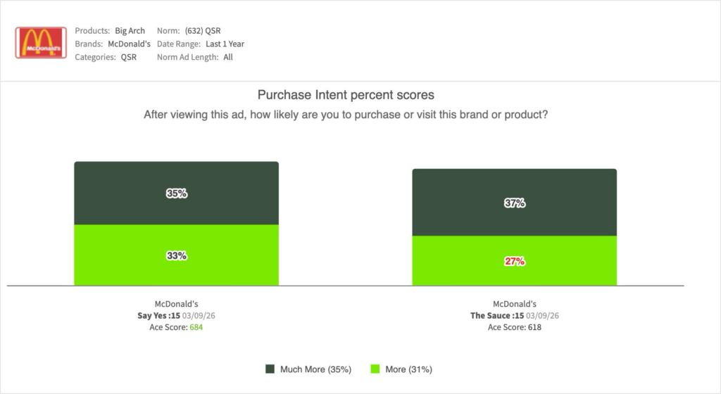This screenshot has height=394, width=721.
Task: Open The Sauce :15 ad title
Action: [x=496, y=316]
